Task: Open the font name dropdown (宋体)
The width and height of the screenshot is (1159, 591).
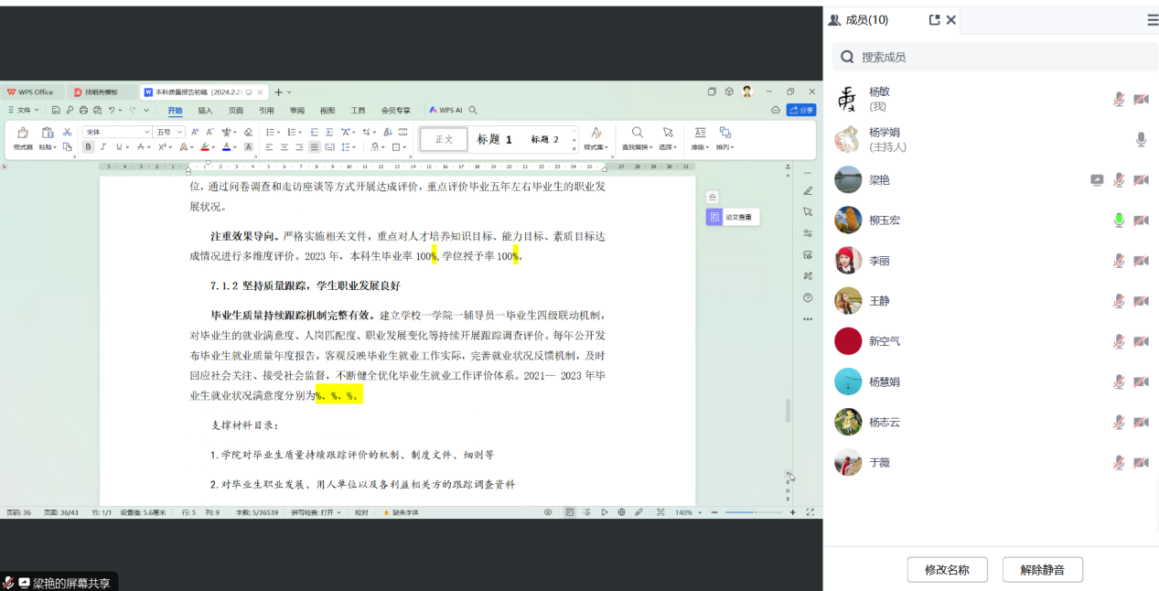Action: point(117,133)
